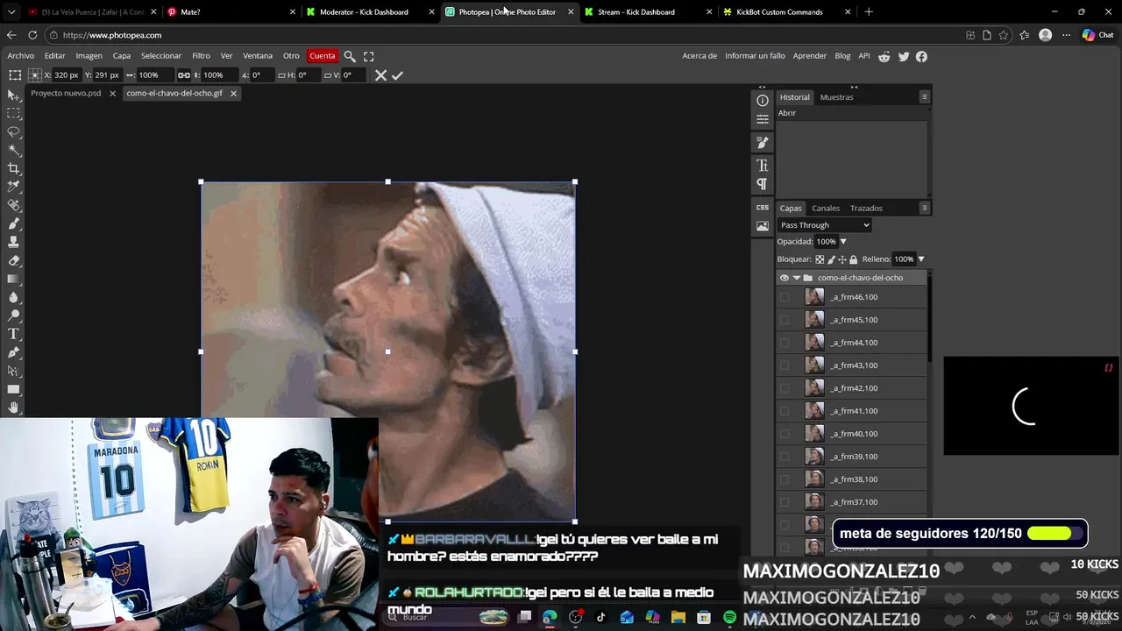Select the Blur droplet tool

coord(13,297)
